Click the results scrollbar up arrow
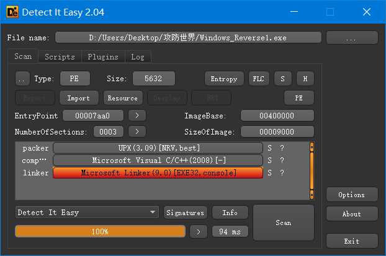Screen dimensions: 386x256 [x=312, y=148]
